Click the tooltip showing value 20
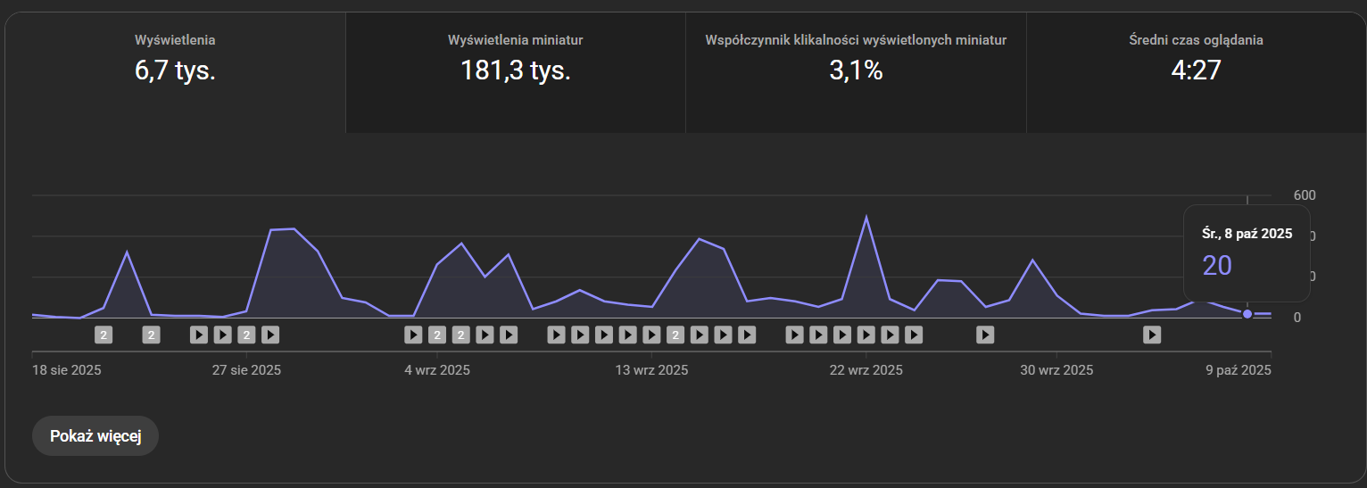 click(x=1247, y=252)
